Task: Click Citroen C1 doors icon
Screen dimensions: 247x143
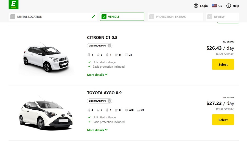Action: point(98,55)
